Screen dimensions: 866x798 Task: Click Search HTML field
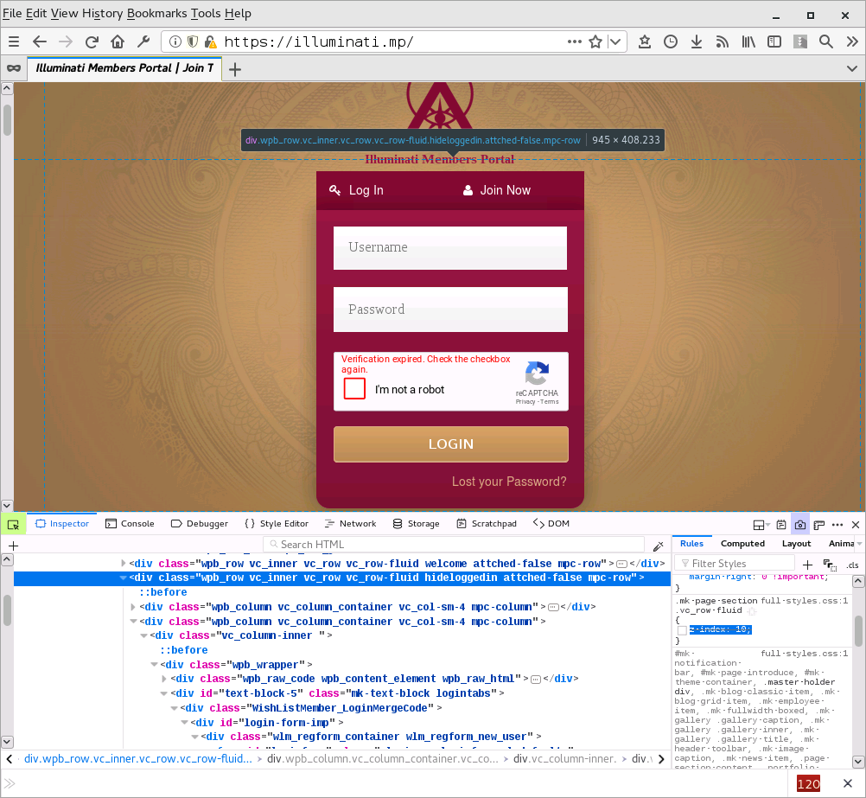tap(454, 545)
